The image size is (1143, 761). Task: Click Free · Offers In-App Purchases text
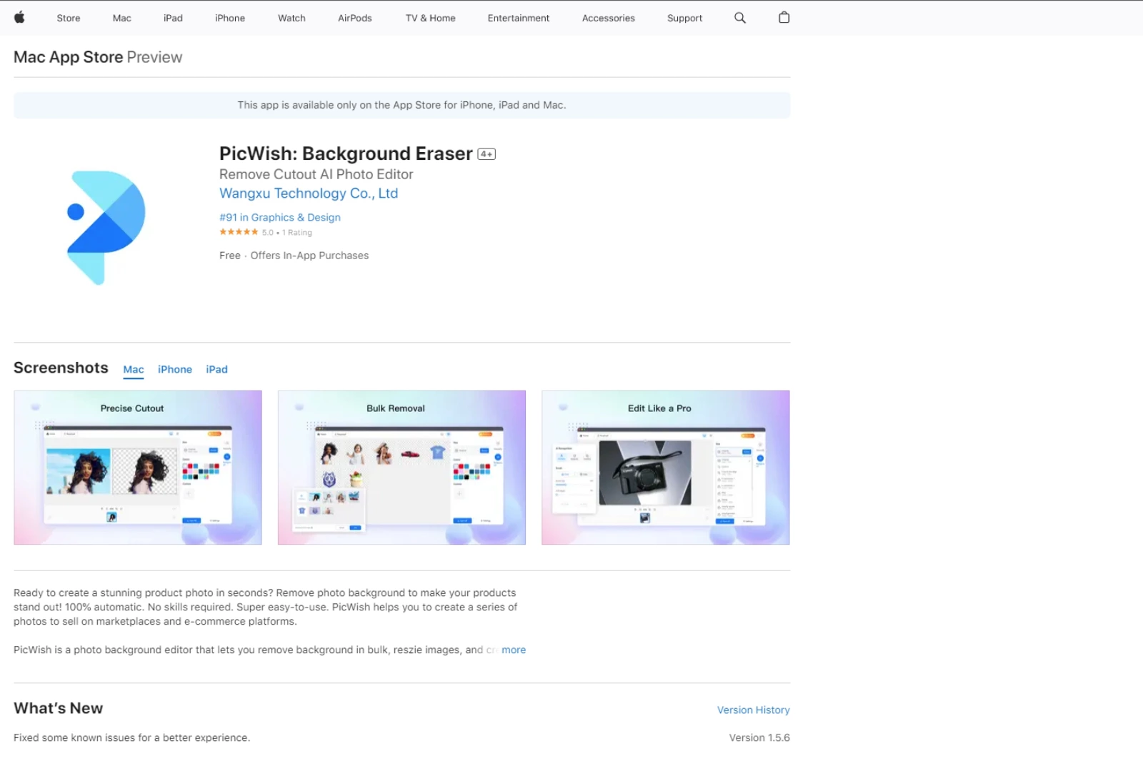click(294, 256)
